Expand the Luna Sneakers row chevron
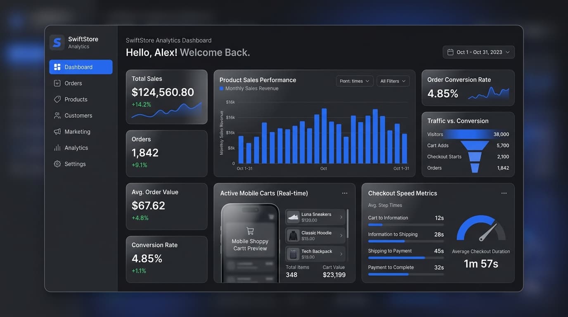Screen dimensions: 568x317 [x=341, y=217]
